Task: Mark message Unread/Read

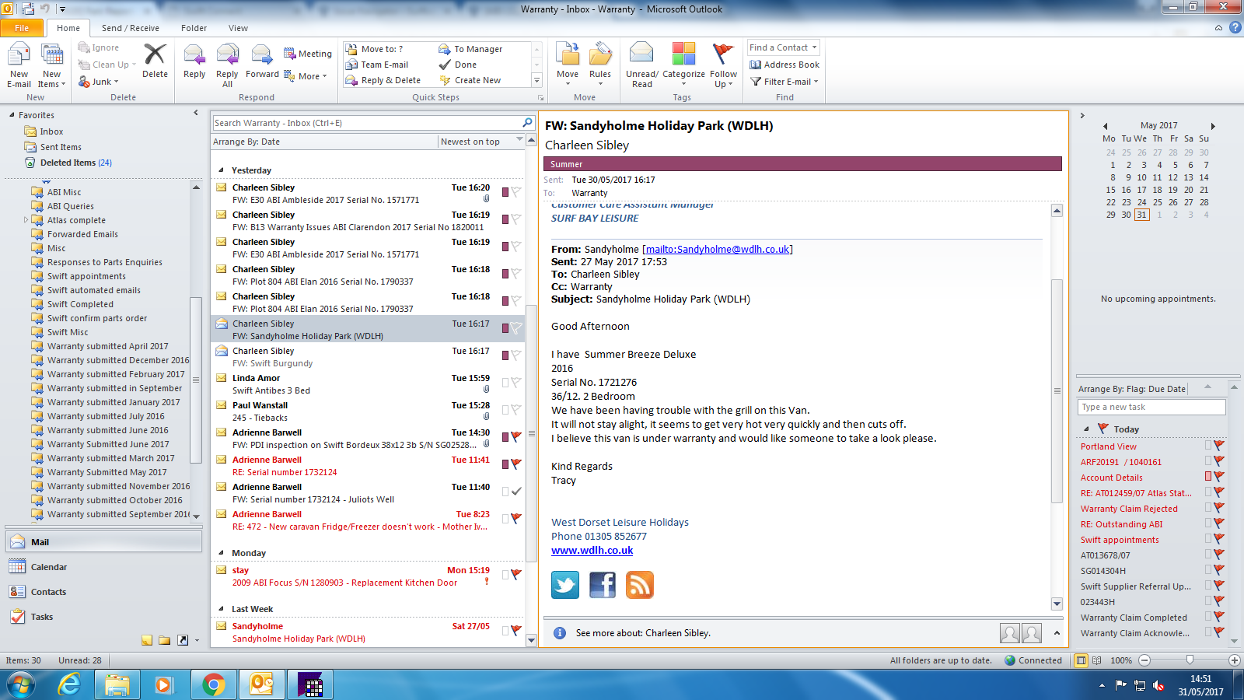Action: 642,66
